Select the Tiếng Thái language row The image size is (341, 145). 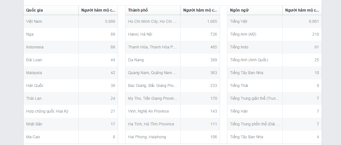[239, 86]
